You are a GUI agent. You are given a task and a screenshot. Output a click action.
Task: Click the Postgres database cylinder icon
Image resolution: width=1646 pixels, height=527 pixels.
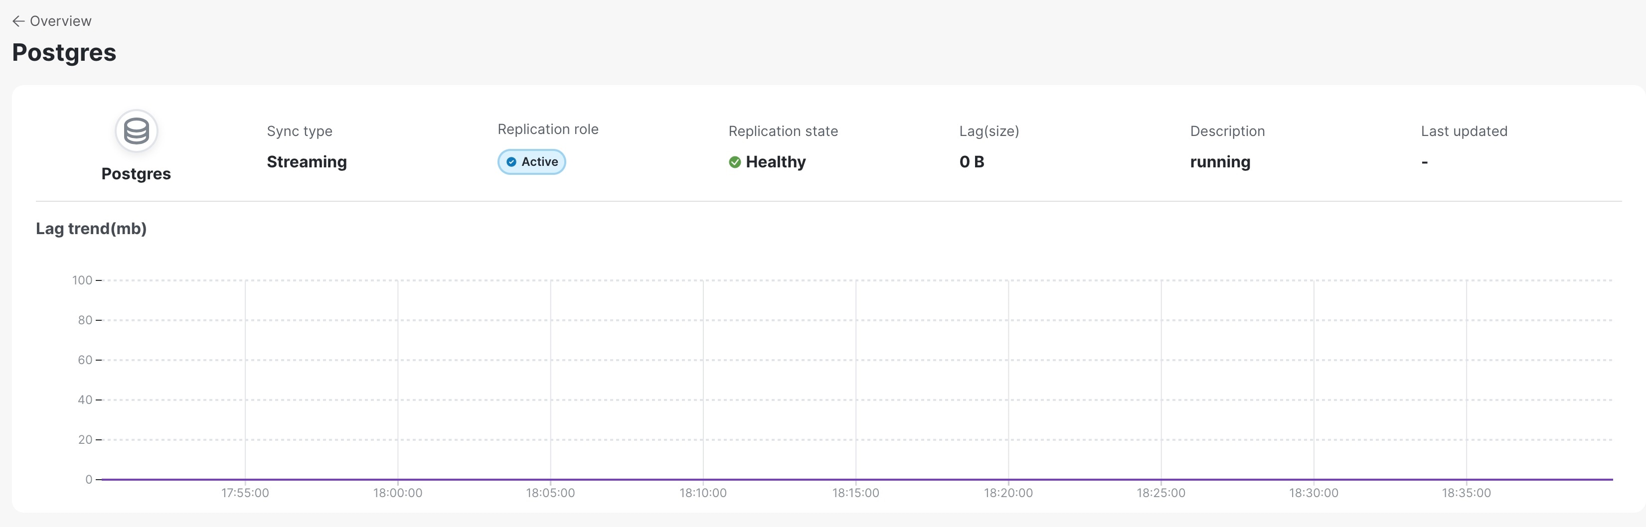pyautogui.click(x=136, y=131)
